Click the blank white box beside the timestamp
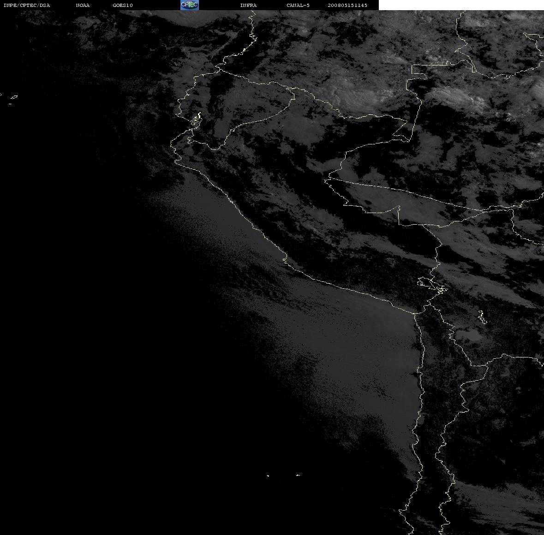Viewport: 544px width, 535px height. [461, 5]
